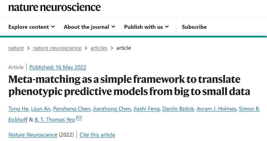Open the Nature Neuroscience journal citation link
The height and width of the screenshot is (141, 267).
(x=33, y=135)
